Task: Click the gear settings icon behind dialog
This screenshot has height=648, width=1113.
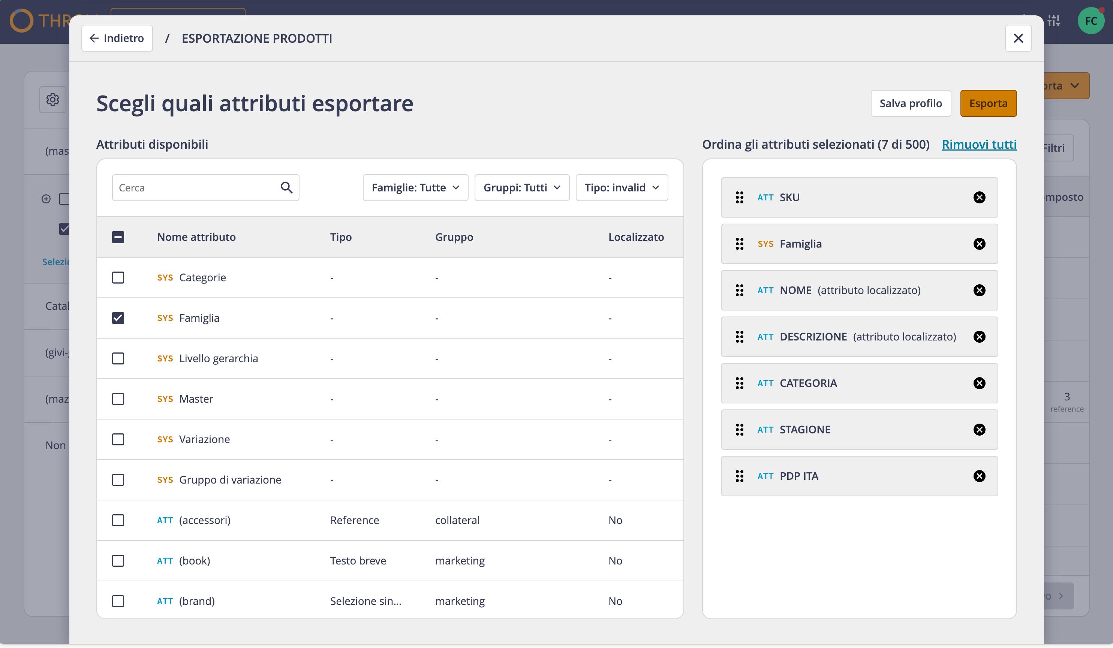Action: (52, 99)
